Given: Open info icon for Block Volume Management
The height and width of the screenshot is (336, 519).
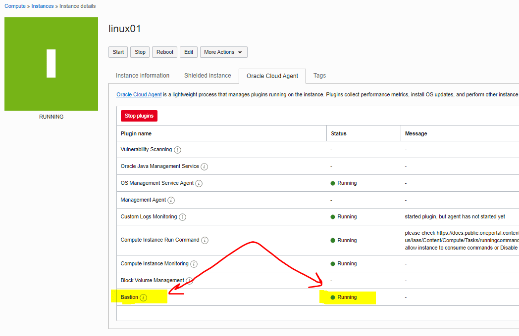Looking at the screenshot, I should click(189, 281).
